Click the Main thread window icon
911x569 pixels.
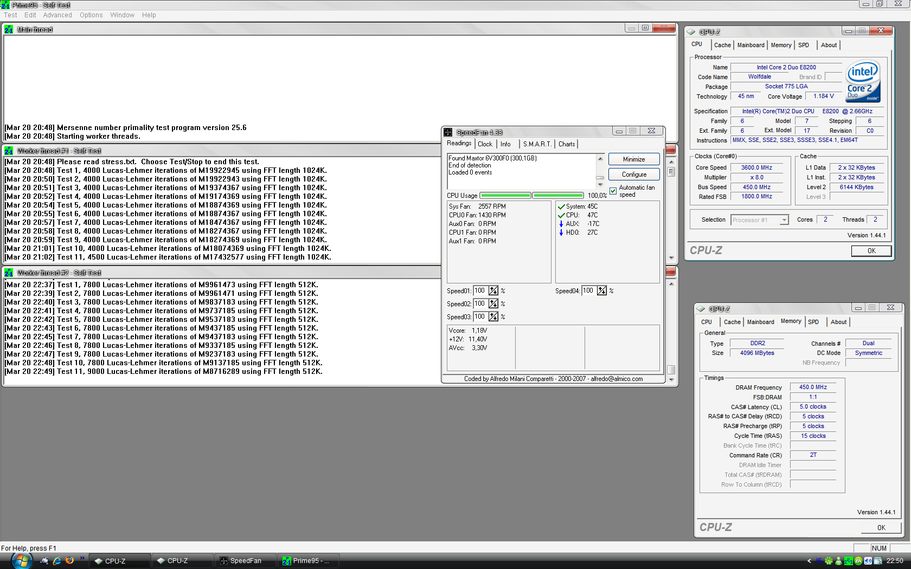pos(9,29)
